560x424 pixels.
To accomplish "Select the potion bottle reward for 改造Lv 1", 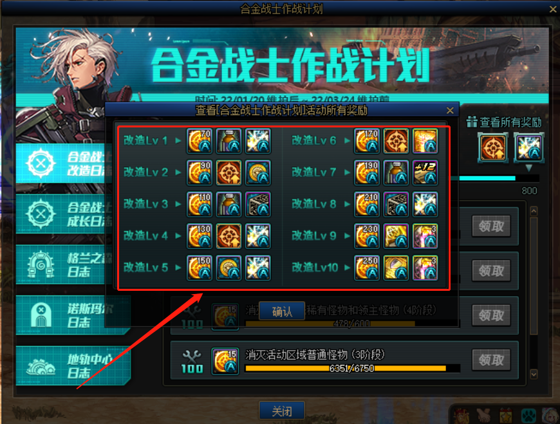I will click(229, 141).
